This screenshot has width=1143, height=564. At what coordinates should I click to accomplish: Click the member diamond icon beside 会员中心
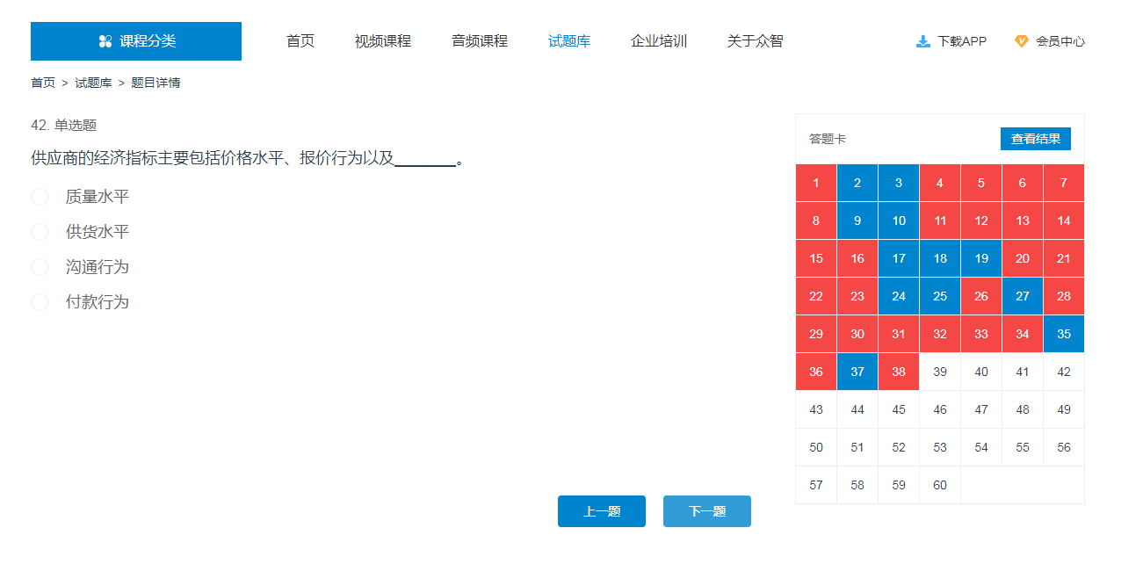point(1021,41)
